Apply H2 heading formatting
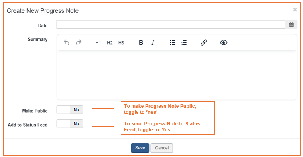 click(x=110, y=43)
